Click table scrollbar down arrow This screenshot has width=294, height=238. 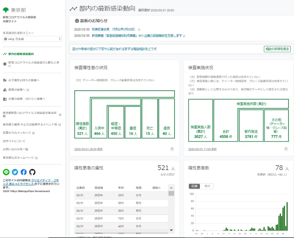171,230
